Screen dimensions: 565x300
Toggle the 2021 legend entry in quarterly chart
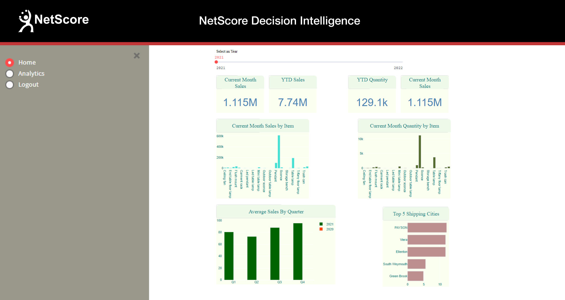click(326, 224)
